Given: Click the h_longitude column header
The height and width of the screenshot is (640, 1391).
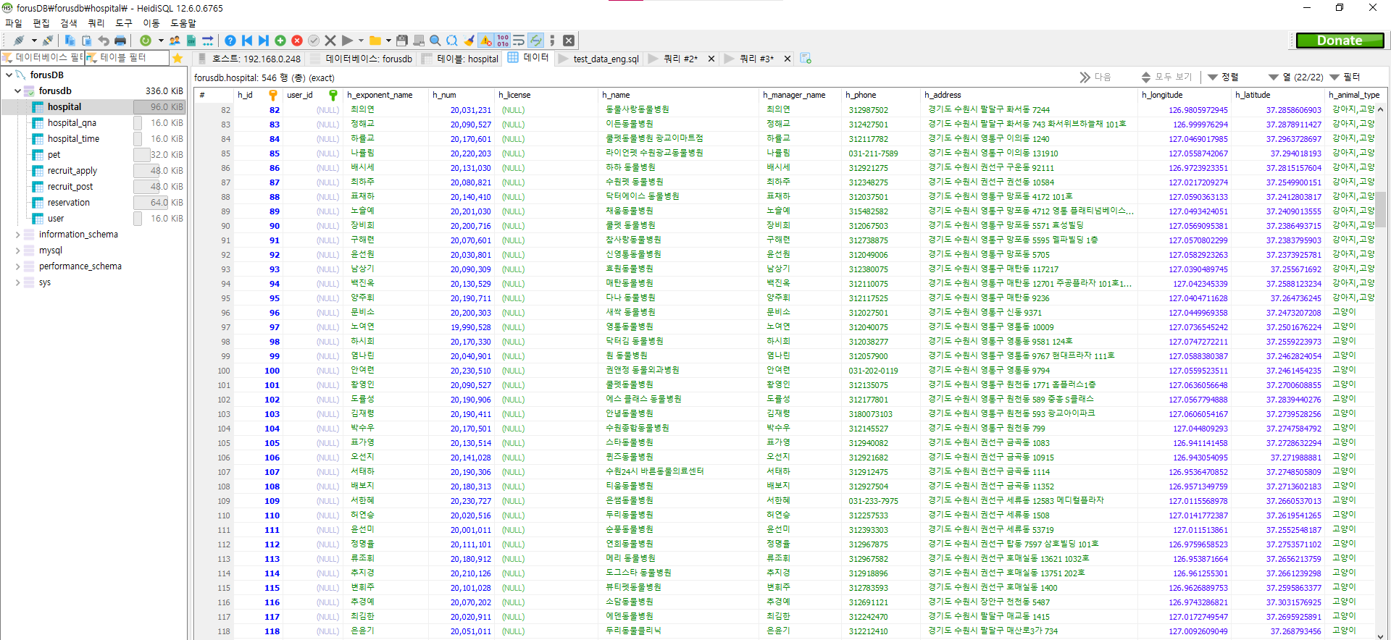Looking at the screenshot, I should coord(1185,95).
